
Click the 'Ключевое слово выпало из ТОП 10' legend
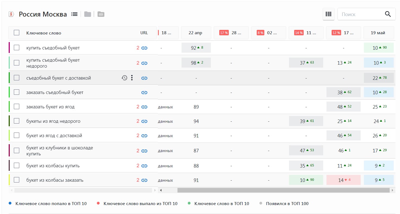pos(141,204)
